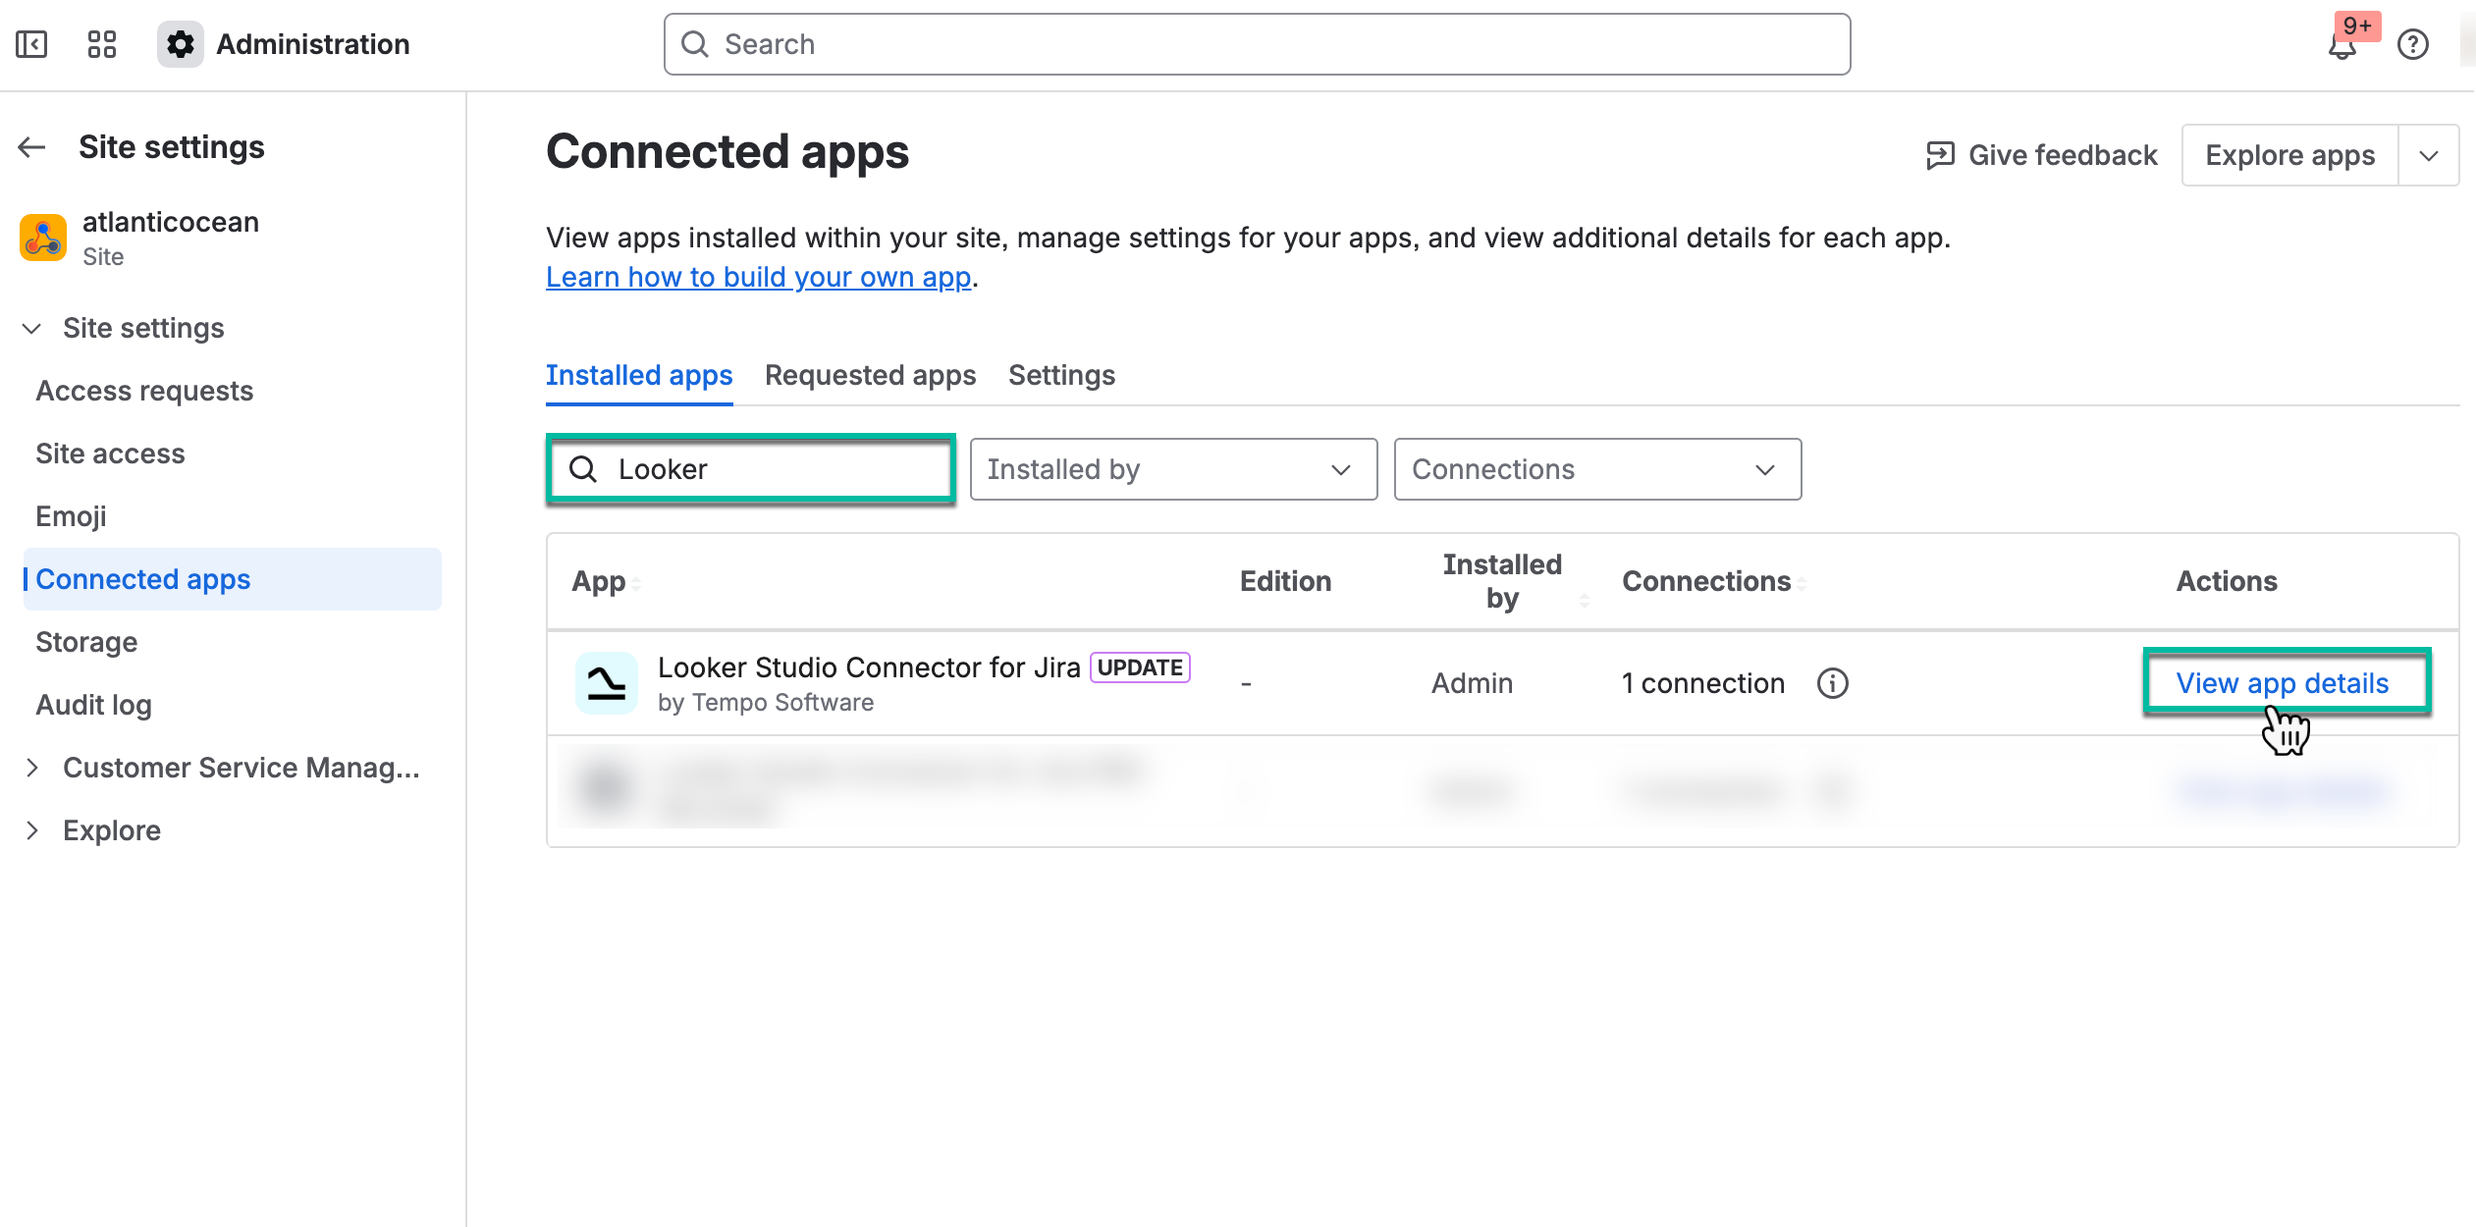
Task: Switch to the Requested apps tab
Action: coord(869,375)
